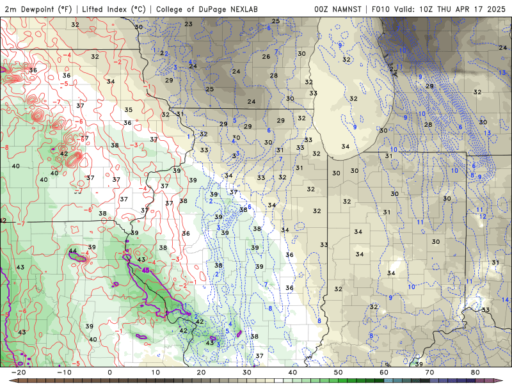Click the -10 label on the color scale
The width and height of the screenshot is (512, 384).
point(64,372)
